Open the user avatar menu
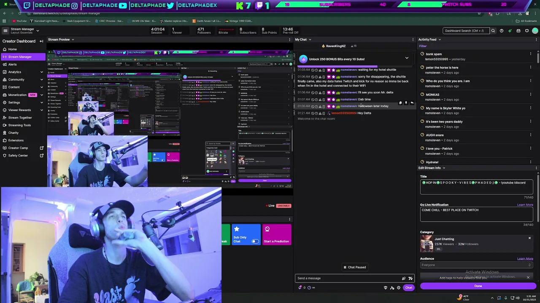This screenshot has width=540, height=303. pyautogui.click(x=535, y=31)
